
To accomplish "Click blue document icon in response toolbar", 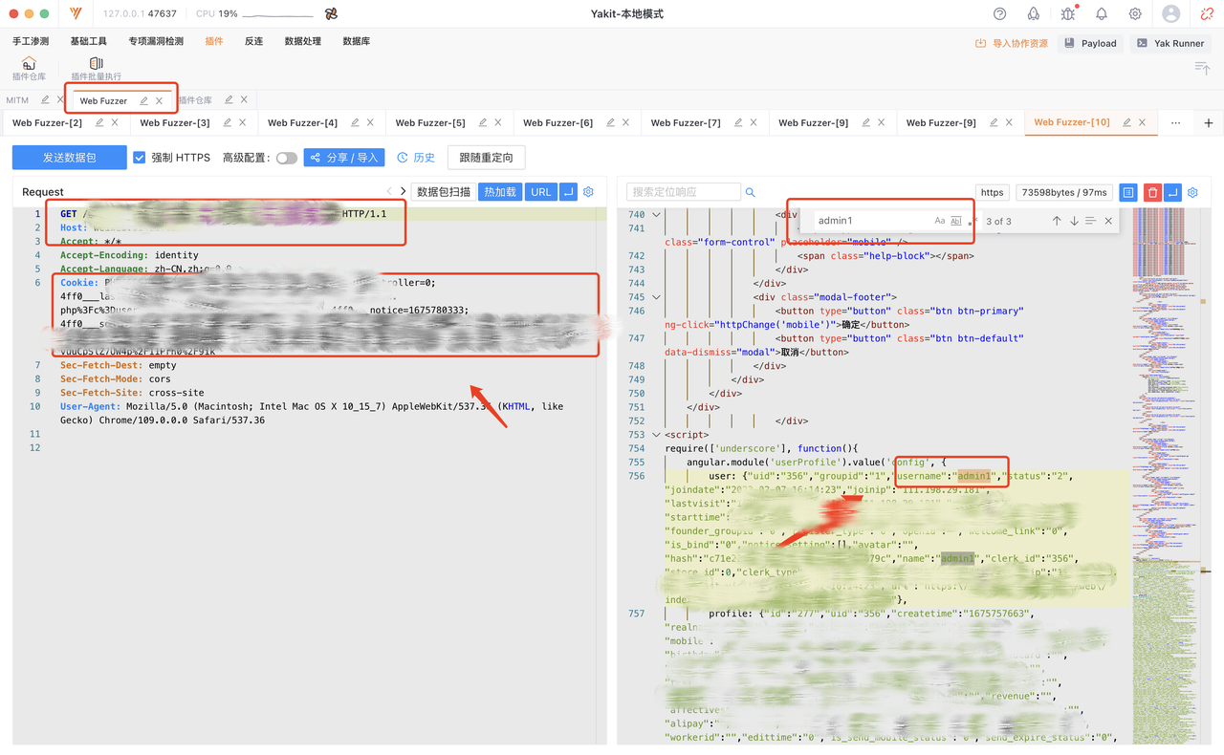I will click(x=1128, y=192).
